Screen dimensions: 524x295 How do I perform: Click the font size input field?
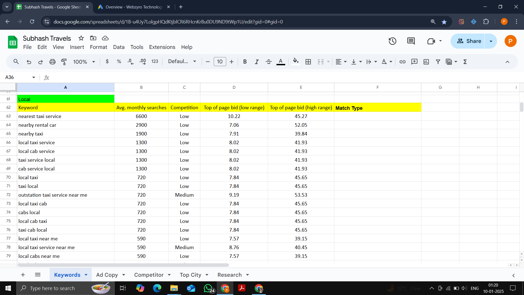[x=220, y=62]
